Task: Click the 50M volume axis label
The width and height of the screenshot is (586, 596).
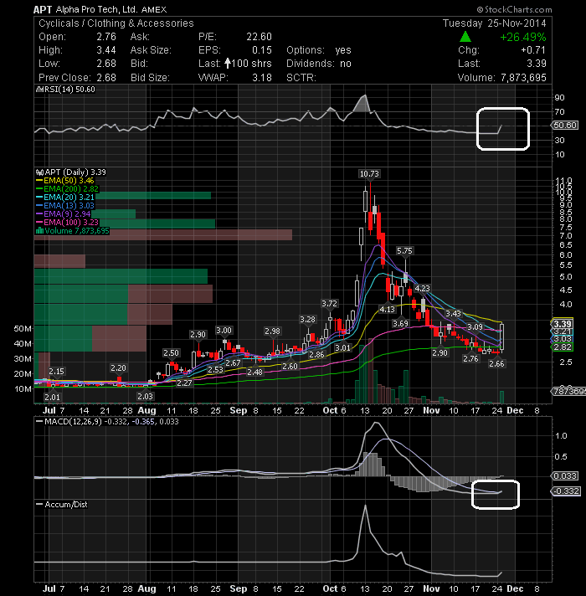Action: pos(23,329)
